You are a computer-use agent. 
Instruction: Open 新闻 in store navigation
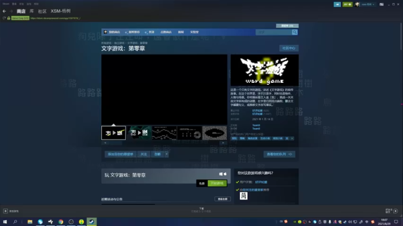[x=181, y=32]
